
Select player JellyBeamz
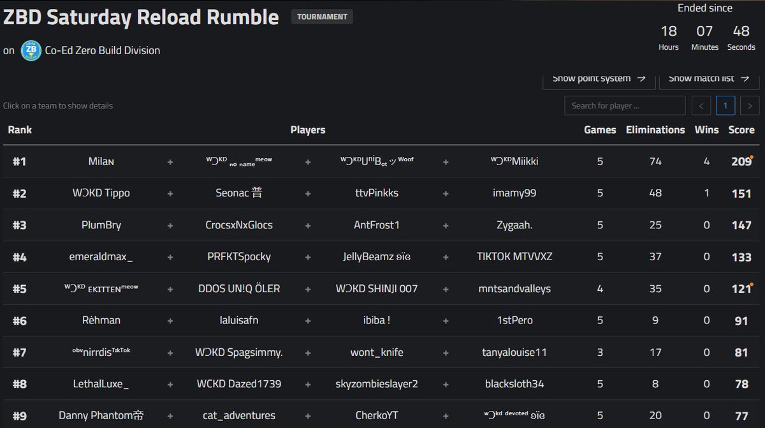tap(377, 257)
